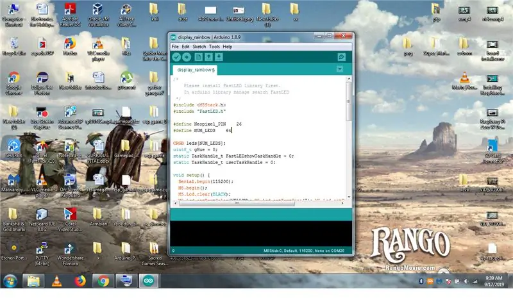This screenshot has width=513, height=298.
Task: Click the editor scroll-down arrow
Action: (349, 197)
